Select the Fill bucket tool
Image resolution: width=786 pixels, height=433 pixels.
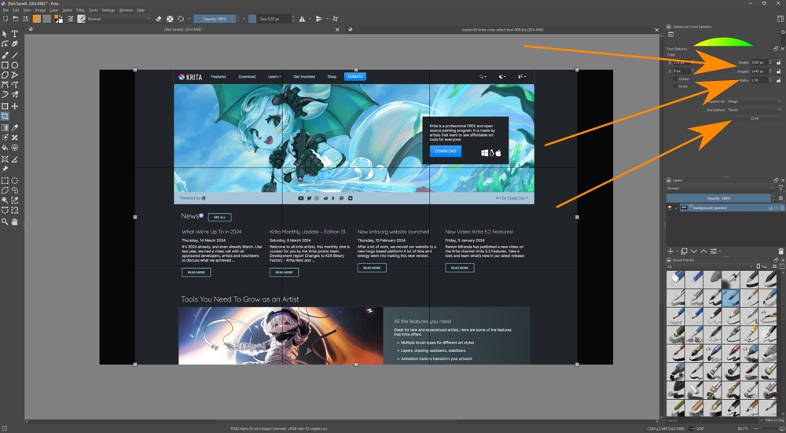point(5,148)
